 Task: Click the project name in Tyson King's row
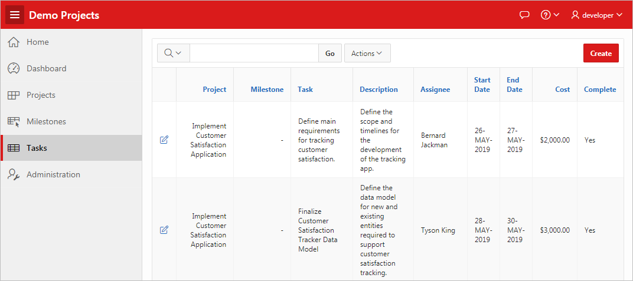click(x=208, y=230)
